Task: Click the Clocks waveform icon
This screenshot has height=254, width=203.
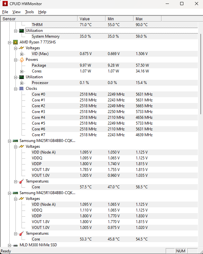Action: pos(22,89)
